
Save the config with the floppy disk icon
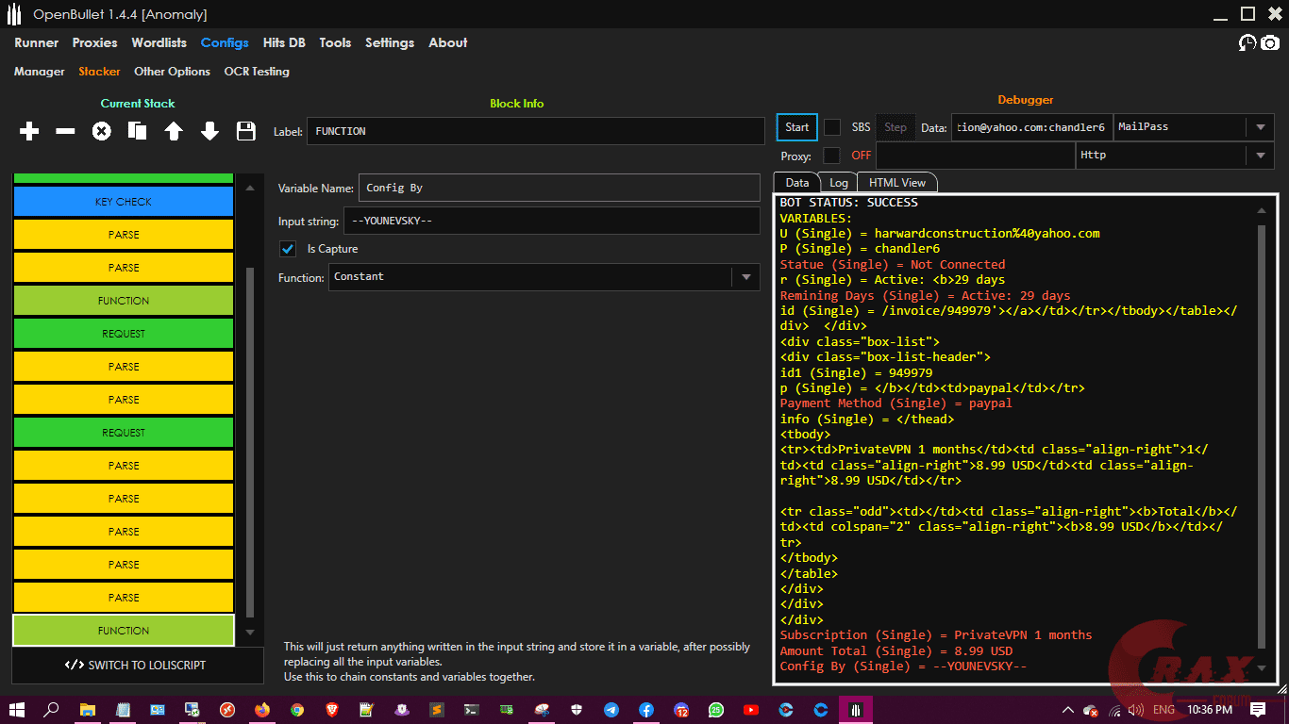(246, 132)
